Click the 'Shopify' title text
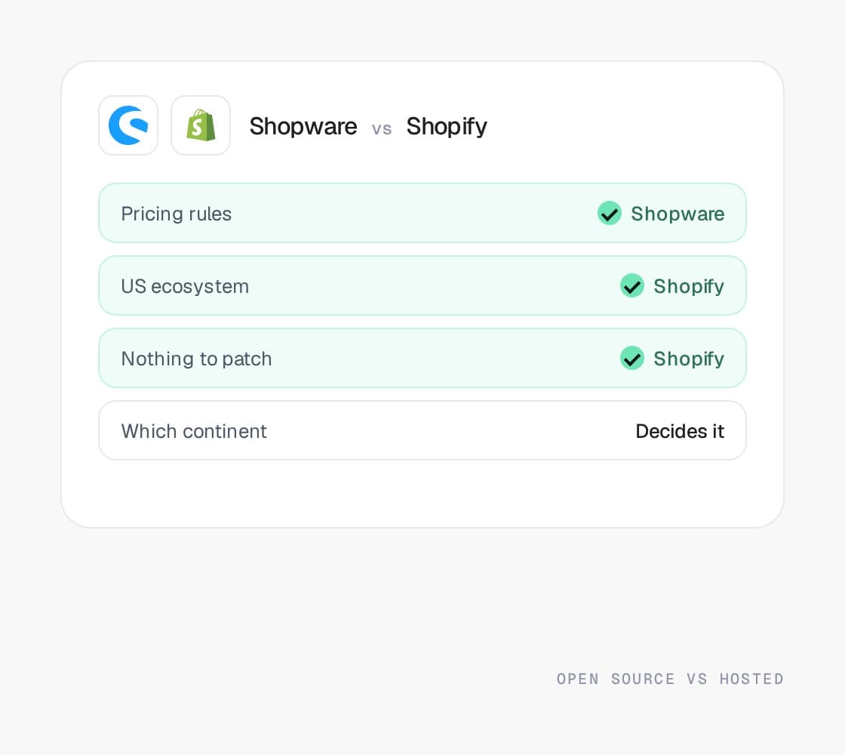The image size is (845, 755). [x=446, y=126]
